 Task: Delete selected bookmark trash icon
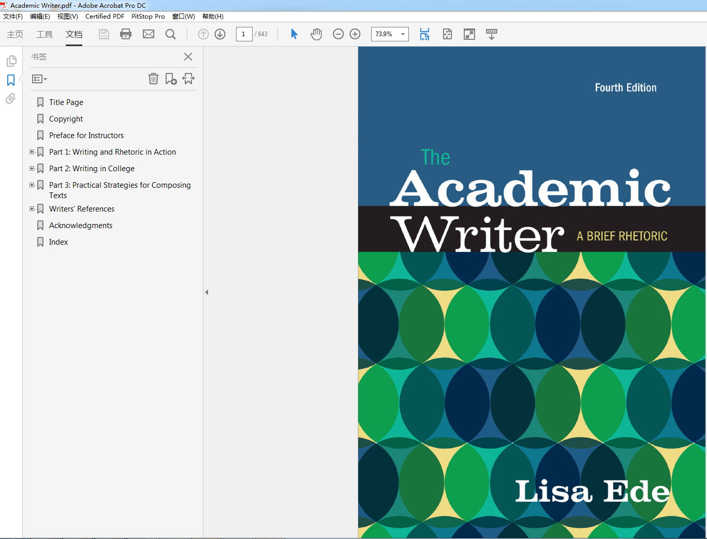[153, 79]
